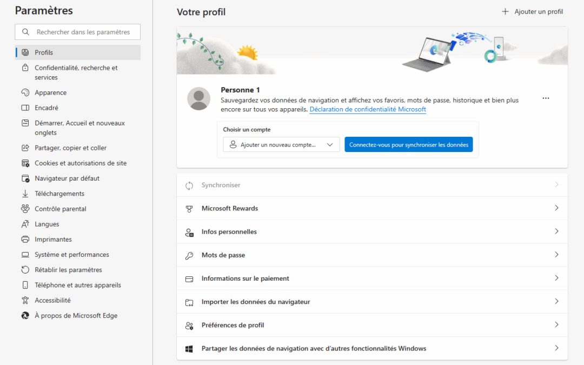The width and height of the screenshot is (584, 365).
Task: Open the Déclaration de confidentialité Microsoft link
Action: (368, 109)
